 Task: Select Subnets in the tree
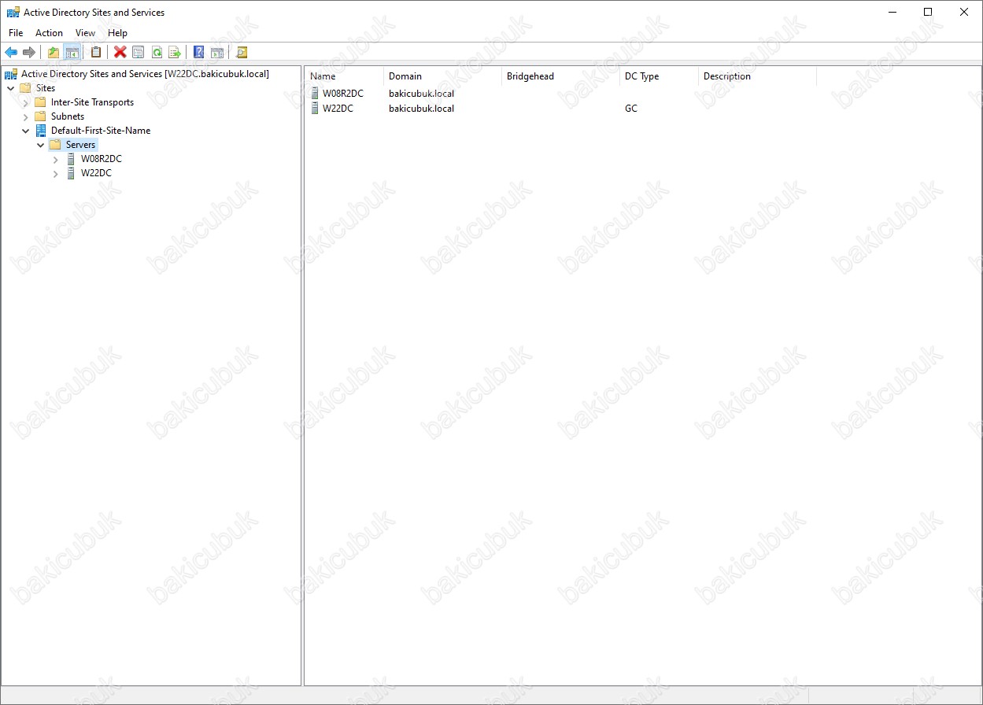click(x=68, y=116)
